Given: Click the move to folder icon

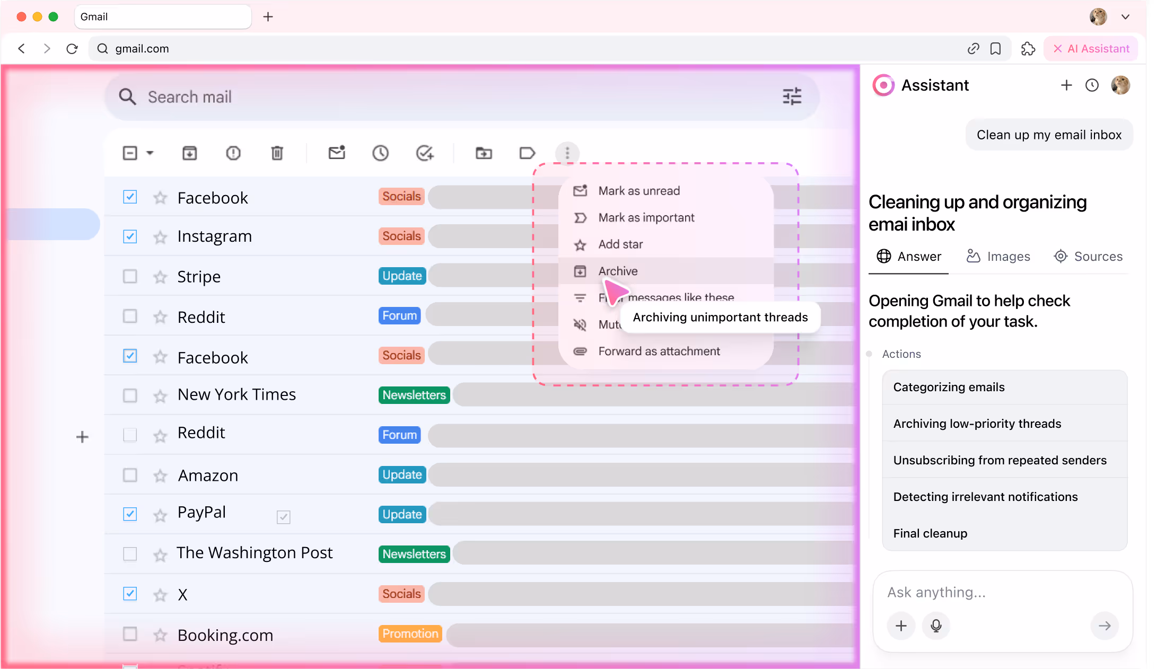Looking at the screenshot, I should pyautogui.click(x=484, y=153).
